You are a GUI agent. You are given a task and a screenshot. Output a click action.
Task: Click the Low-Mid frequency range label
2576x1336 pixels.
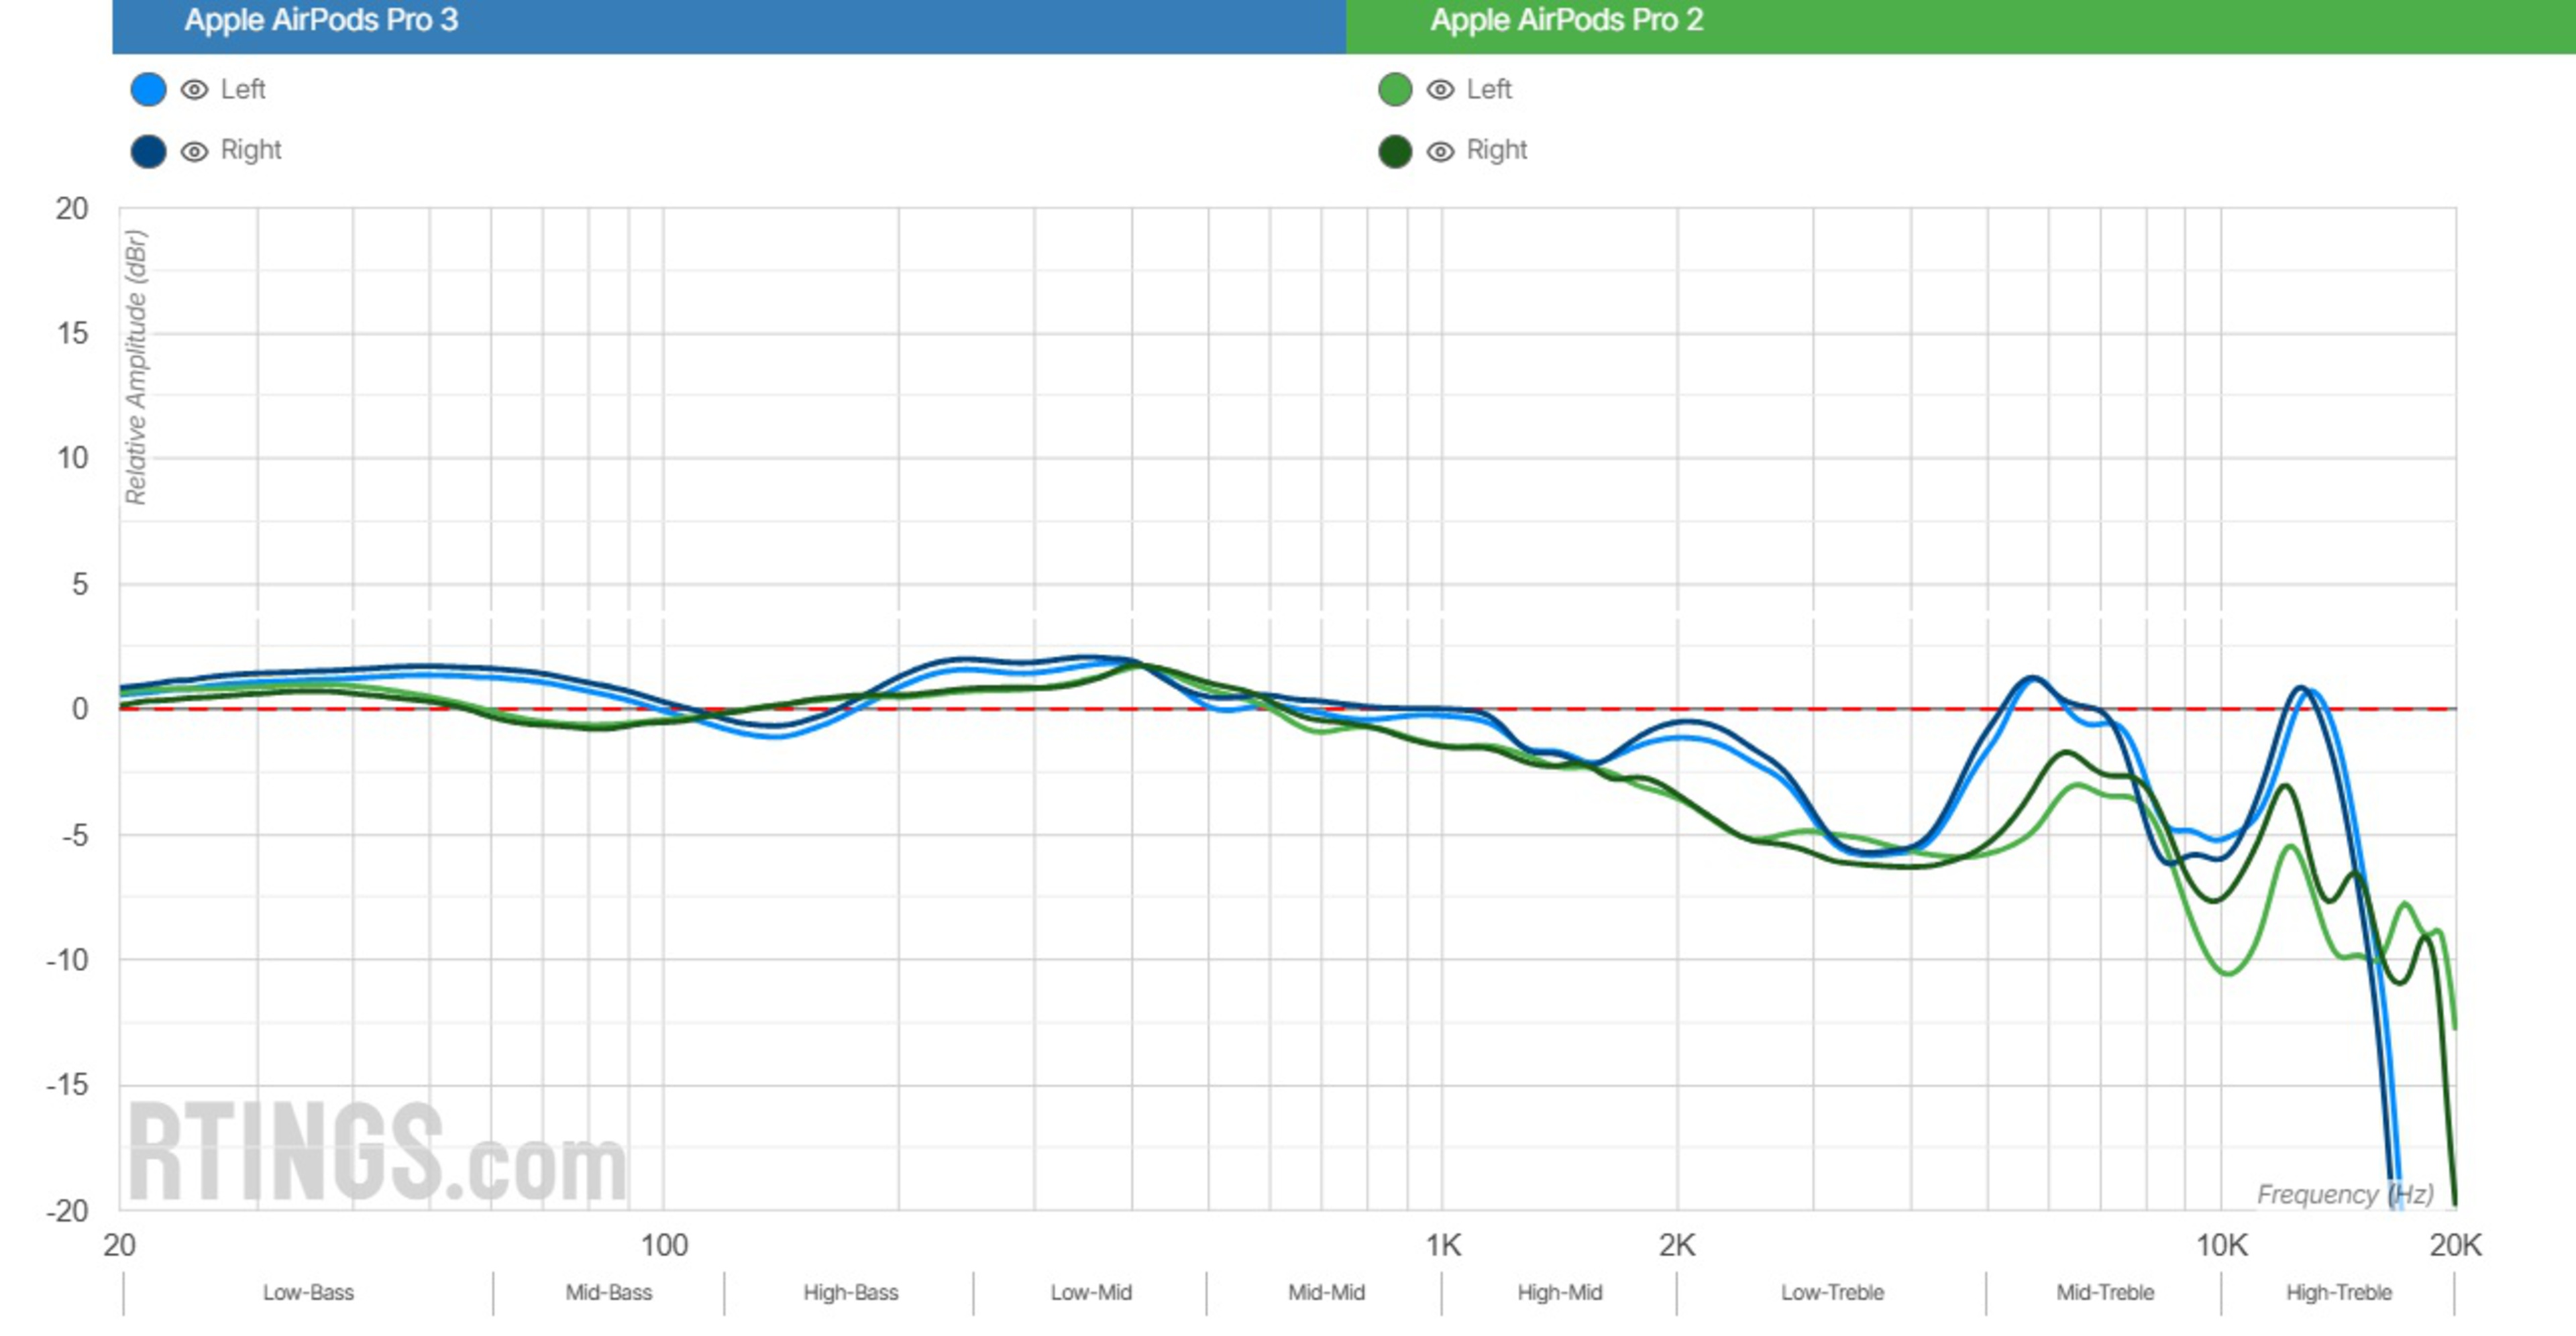(x=1090, y=1292)
